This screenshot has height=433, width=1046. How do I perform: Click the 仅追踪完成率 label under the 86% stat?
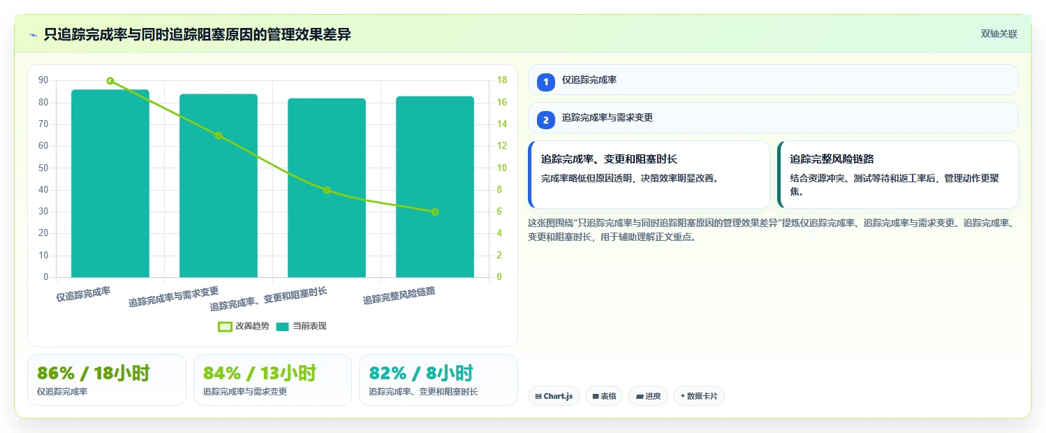(62, 392)
